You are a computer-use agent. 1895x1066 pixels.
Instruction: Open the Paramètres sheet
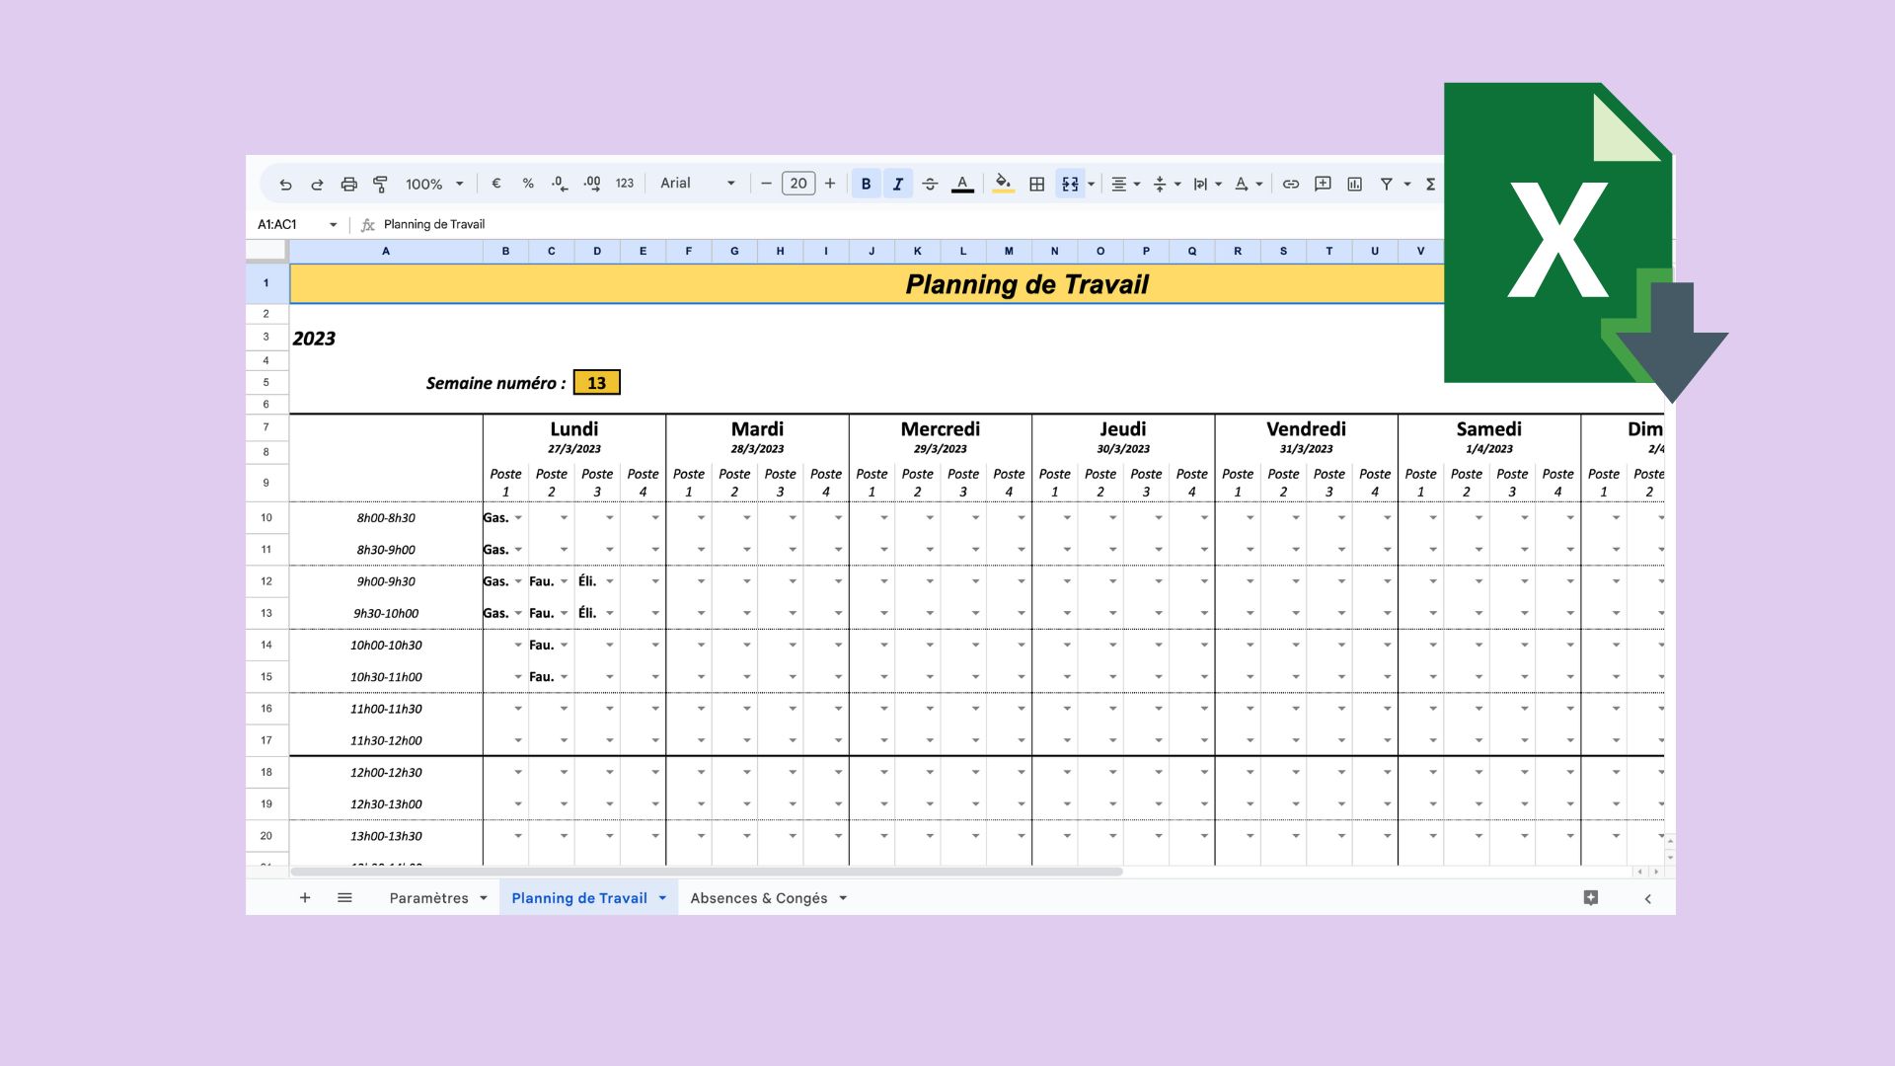pyautogui.click(x=428, y=898)
